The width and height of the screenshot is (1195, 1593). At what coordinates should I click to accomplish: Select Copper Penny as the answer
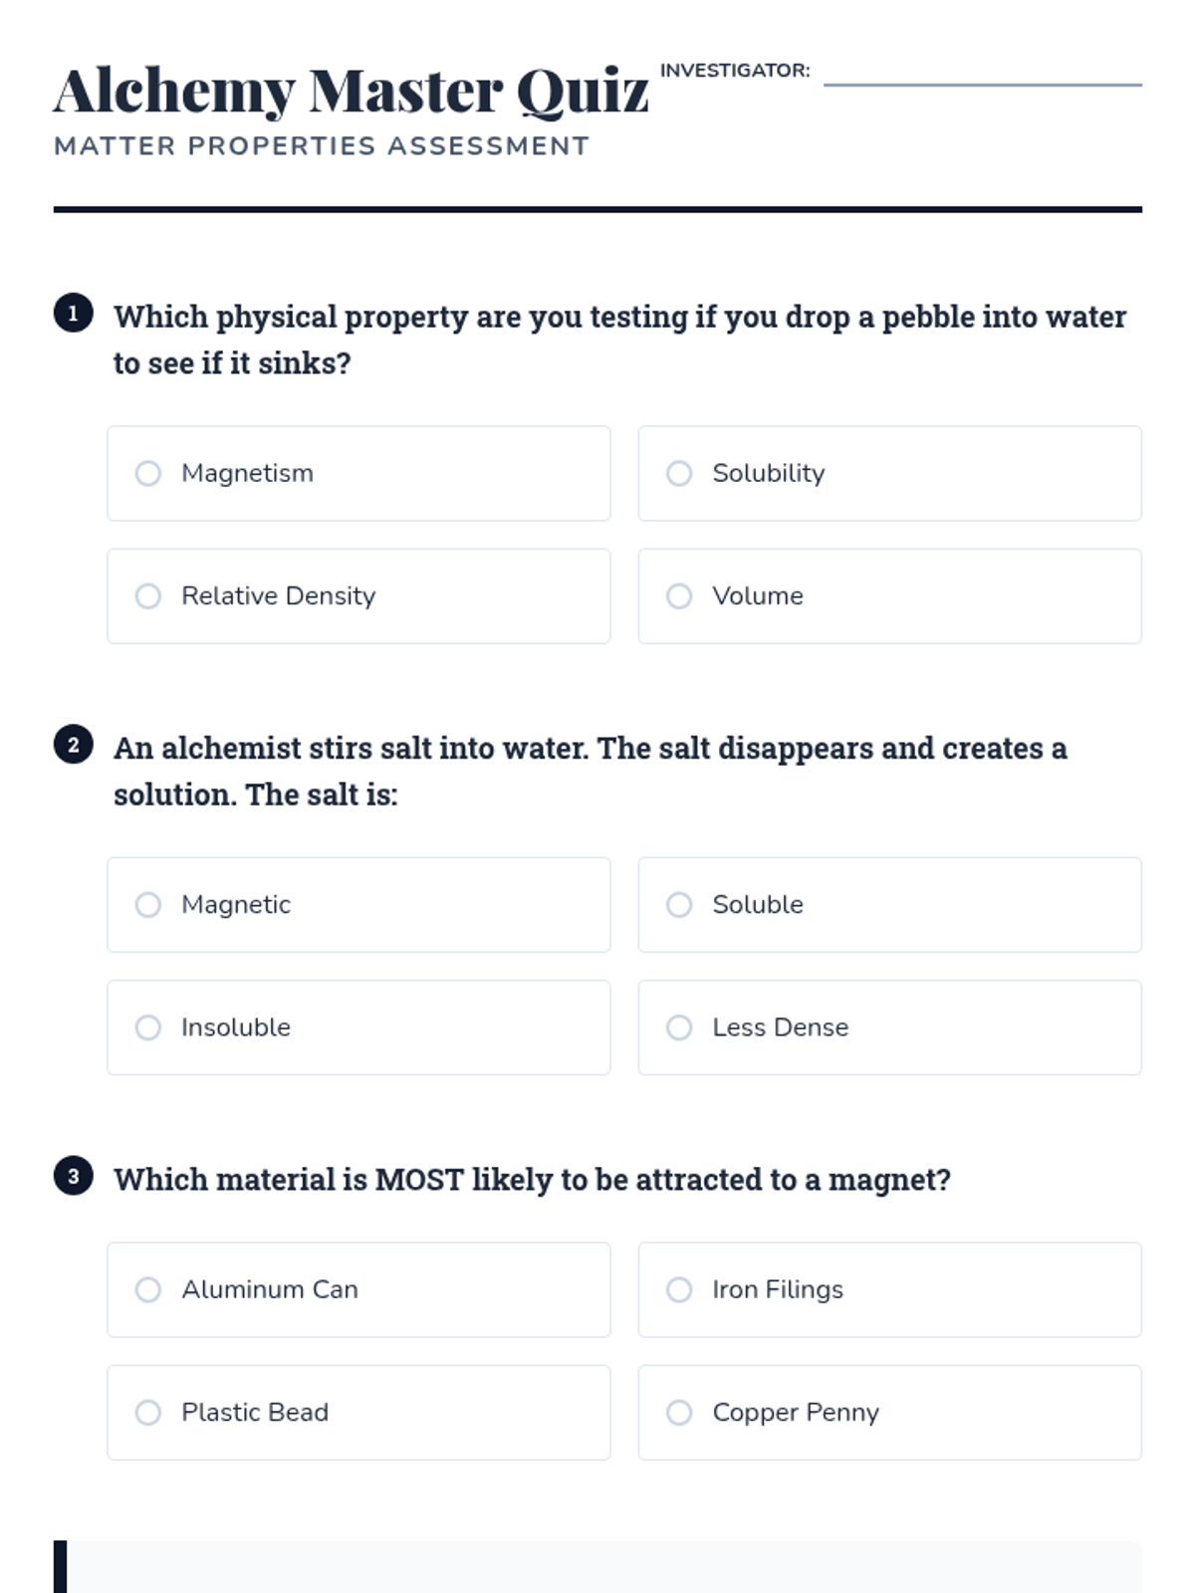679,1413
